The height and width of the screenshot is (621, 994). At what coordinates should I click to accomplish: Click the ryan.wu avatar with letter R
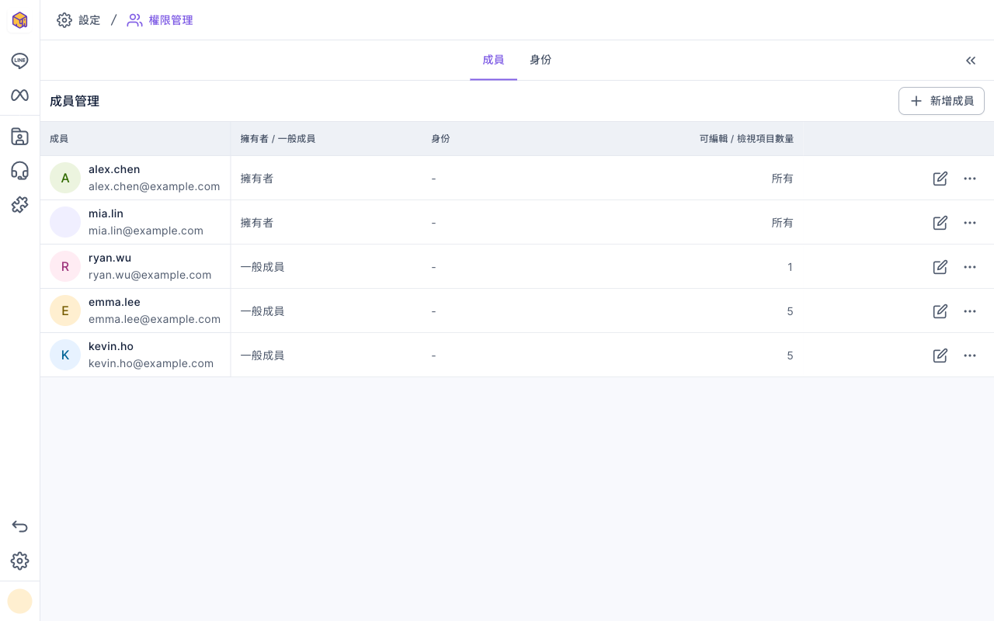(x=65, y=266)
